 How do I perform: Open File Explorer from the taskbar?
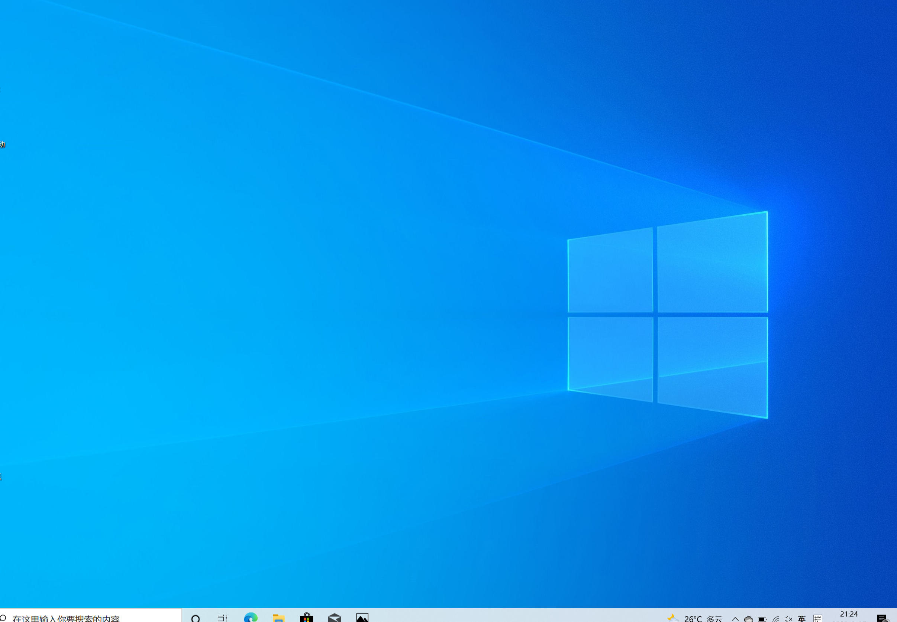278,618
